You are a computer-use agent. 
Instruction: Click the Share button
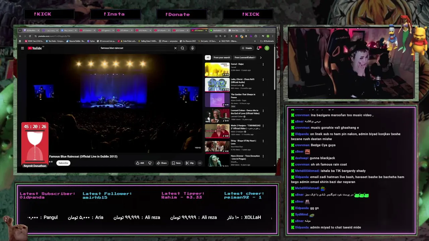[162, 163]
